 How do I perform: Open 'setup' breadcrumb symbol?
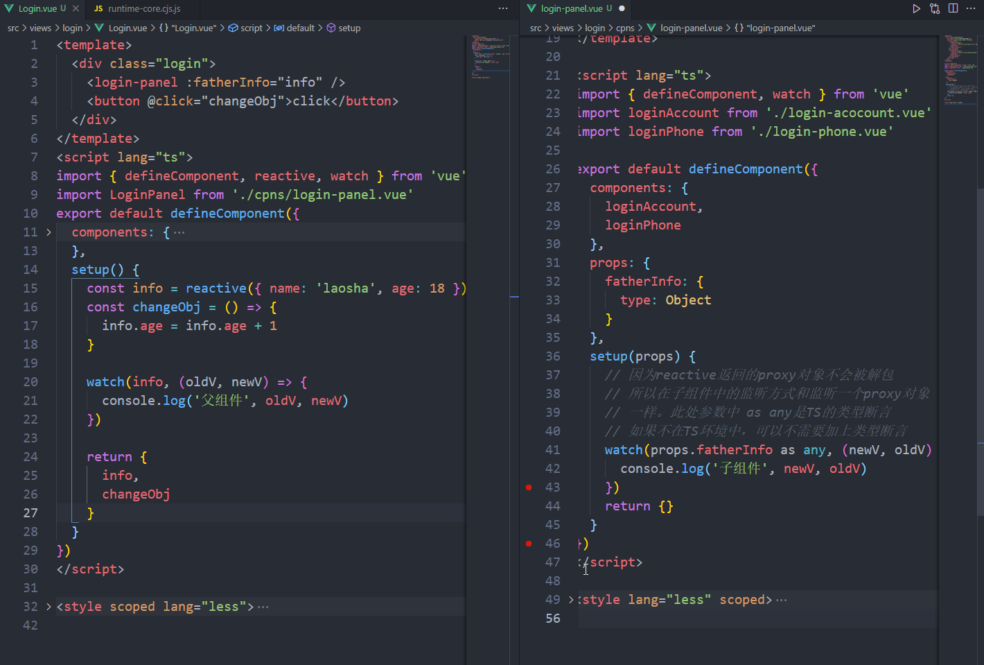click(x=349, y=28)
